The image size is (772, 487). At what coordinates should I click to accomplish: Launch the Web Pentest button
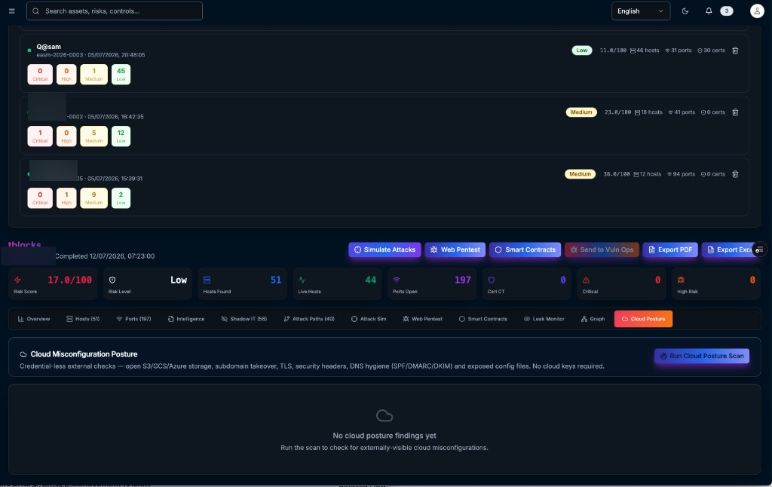click(455, 250)
